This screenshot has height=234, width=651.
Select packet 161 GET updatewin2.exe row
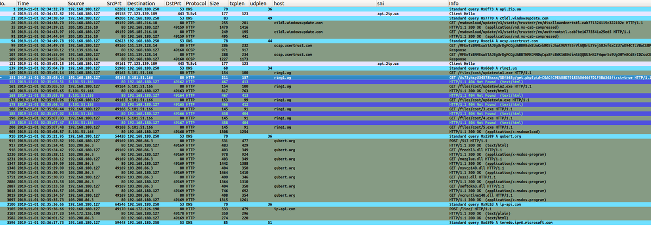point(325,85)
